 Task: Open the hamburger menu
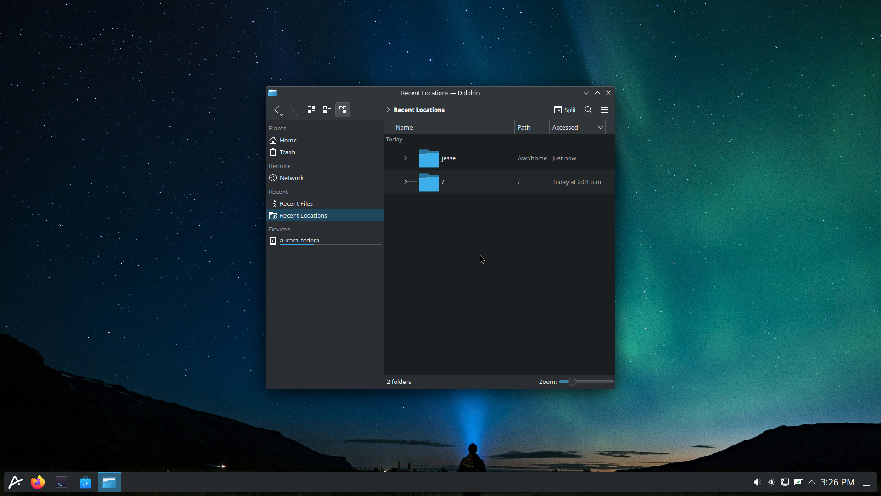coord(604,110)
